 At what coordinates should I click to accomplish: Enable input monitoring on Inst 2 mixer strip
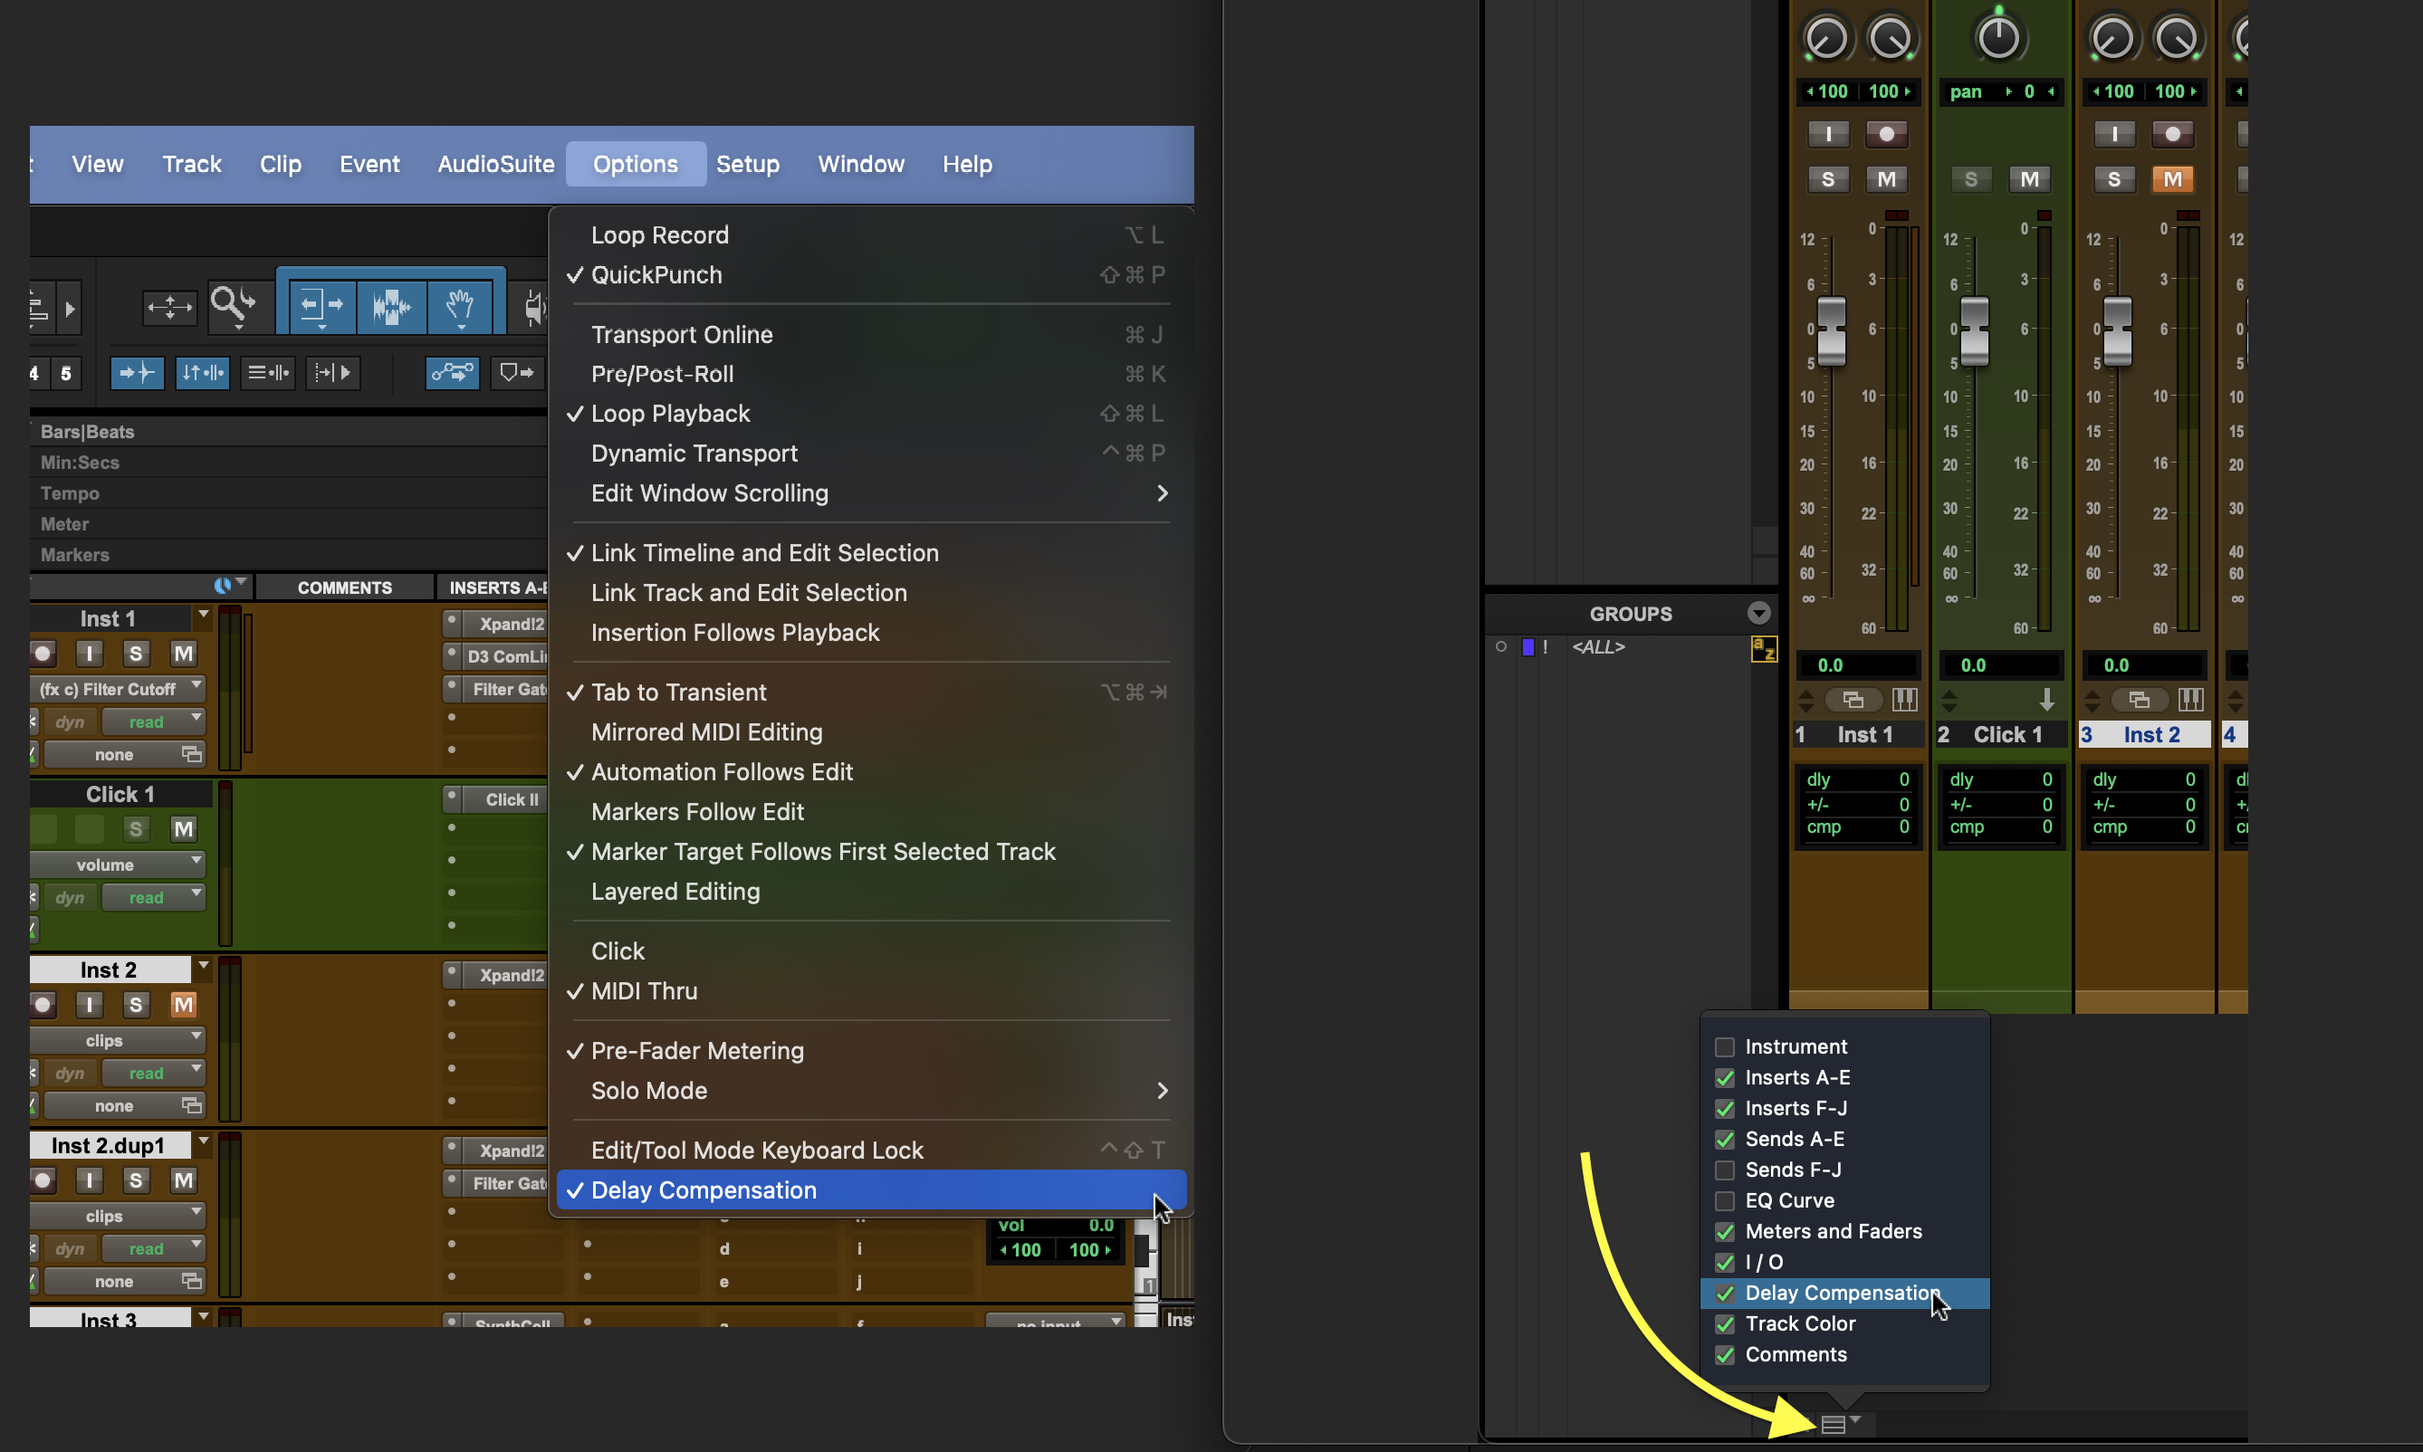[2113, 134]
